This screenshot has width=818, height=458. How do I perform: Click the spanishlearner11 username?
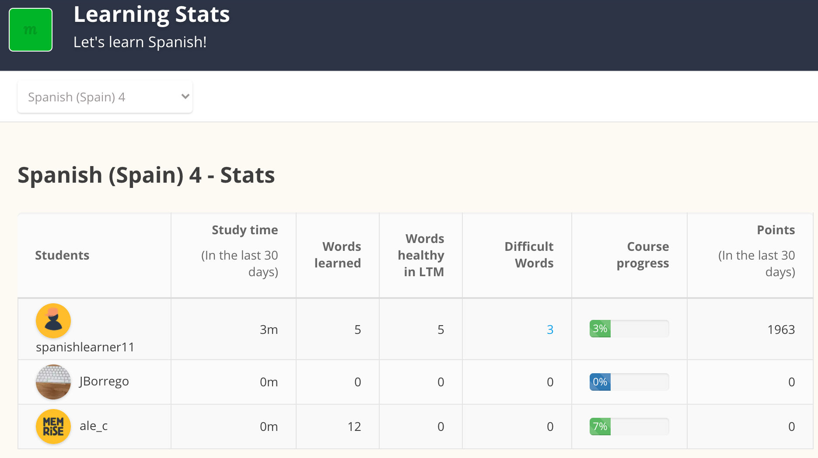(x=85, y=347)
